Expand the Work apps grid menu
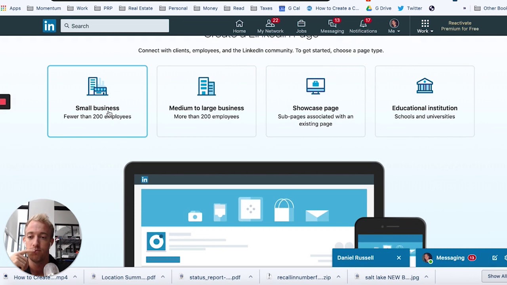 pyautogui.click(x=425, y=27)
